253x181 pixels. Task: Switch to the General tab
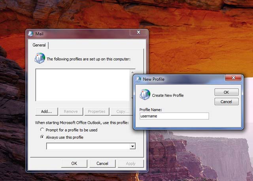[x=39, y=45]
